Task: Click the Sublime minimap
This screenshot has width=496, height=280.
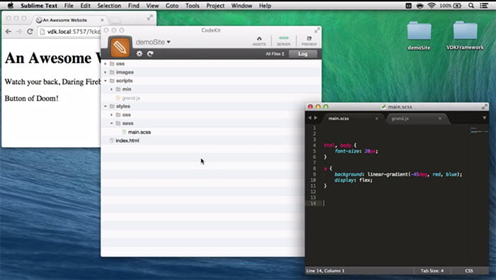Action: (478, 130)
